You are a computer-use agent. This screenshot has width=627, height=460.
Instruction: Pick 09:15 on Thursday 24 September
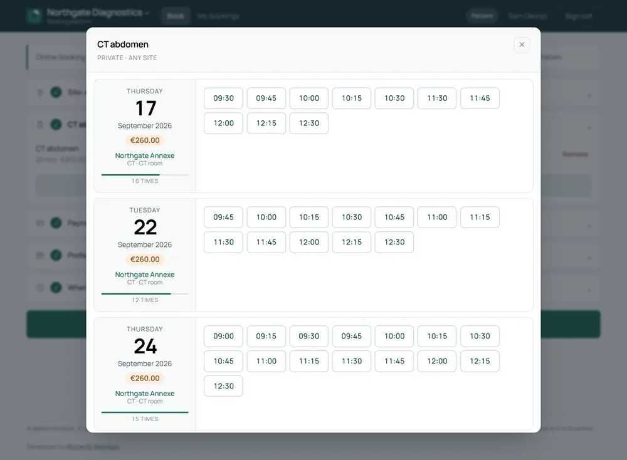coord(266,336)
